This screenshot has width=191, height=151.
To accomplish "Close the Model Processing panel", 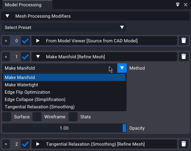I will (186, 5).
